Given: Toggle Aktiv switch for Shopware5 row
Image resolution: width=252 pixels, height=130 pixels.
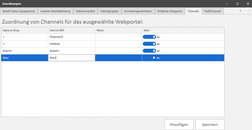Looking at the screenshot, I should pyautogui.click(x=149, y=37).
